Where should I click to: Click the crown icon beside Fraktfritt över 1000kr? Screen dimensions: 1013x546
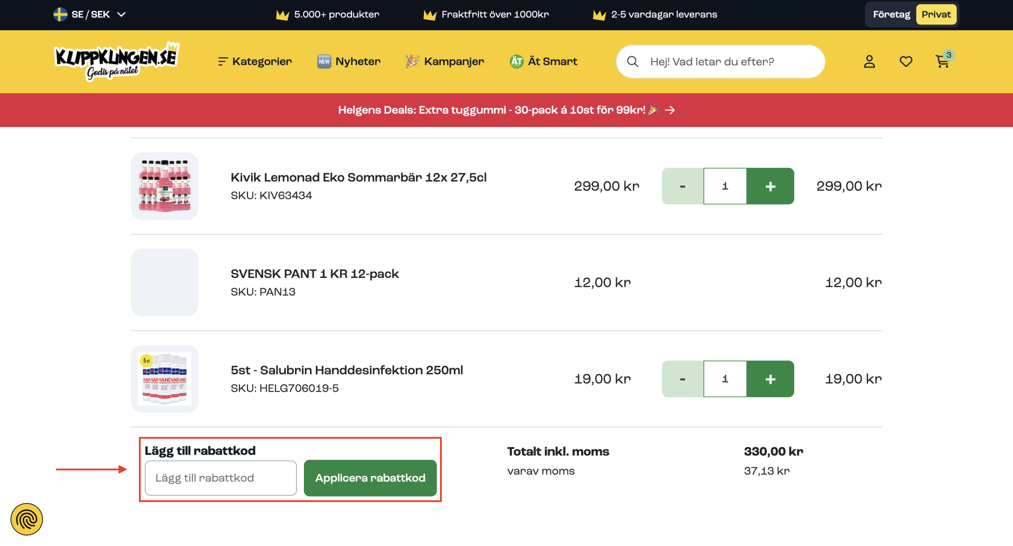click(x=430, y=15)
